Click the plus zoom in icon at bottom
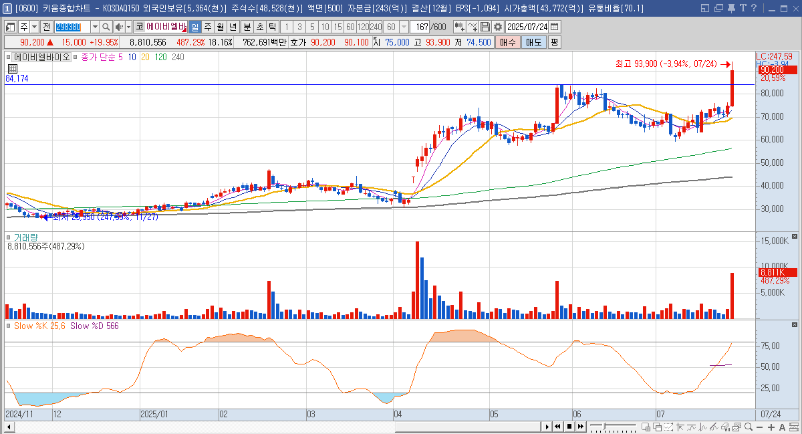802x434 pixels. [771, 427]
